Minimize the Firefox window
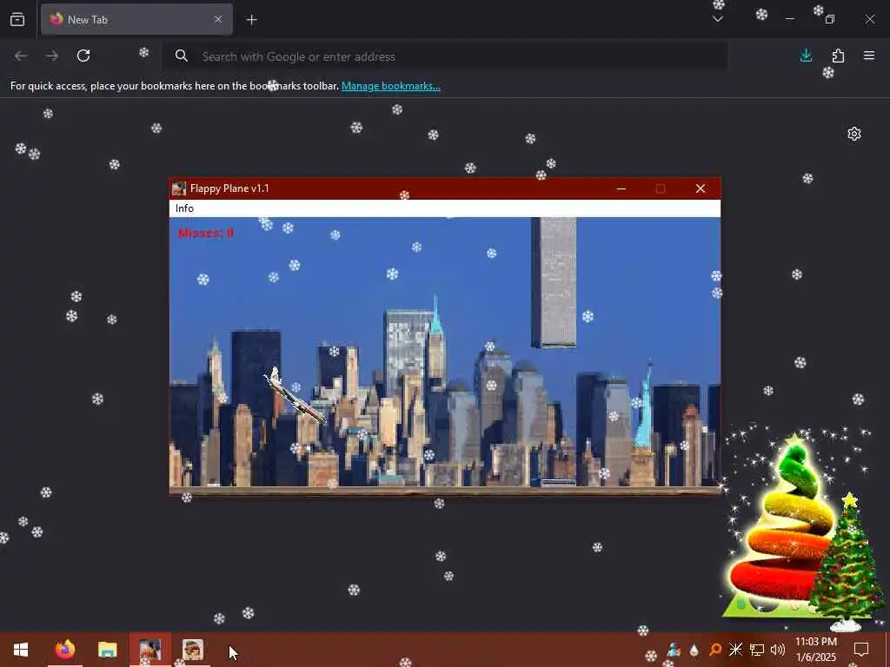890x667 pixels. [789, 19]
